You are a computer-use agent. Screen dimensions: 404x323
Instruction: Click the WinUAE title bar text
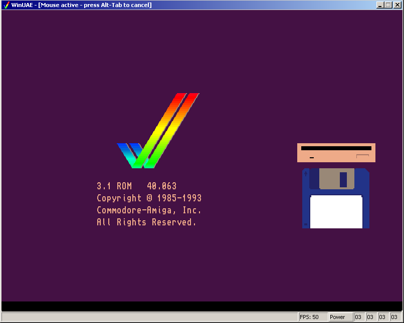(81, 5)
